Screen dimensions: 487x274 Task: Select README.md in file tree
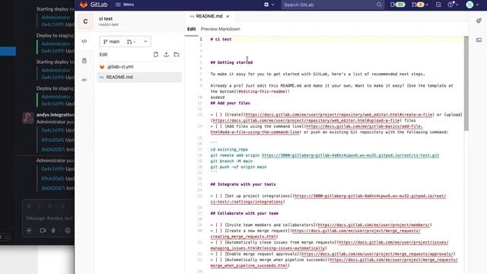tap(139, 77)
